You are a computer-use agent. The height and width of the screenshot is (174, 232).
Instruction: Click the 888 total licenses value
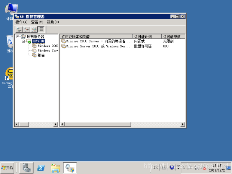tap(166, 46)
